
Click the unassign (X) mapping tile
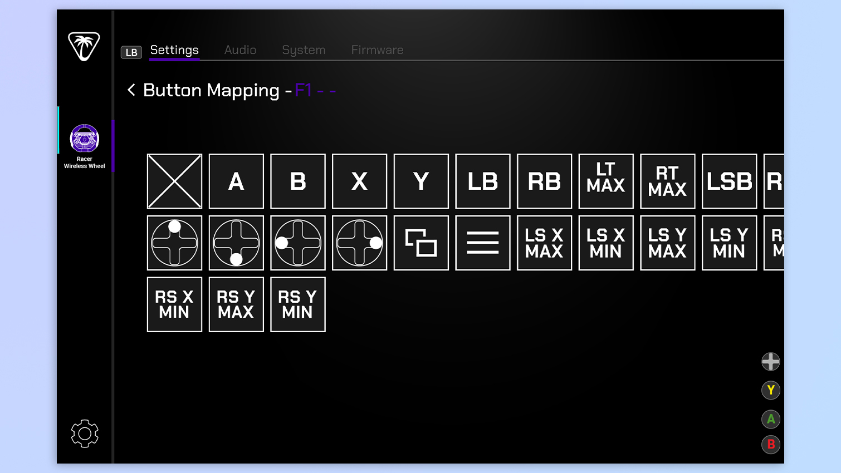[174, 181]
